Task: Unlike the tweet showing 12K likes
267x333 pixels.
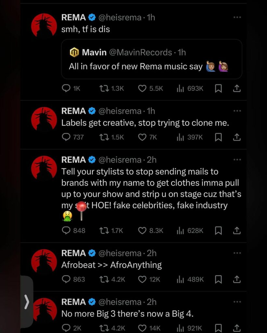Action: pos(142,279)
